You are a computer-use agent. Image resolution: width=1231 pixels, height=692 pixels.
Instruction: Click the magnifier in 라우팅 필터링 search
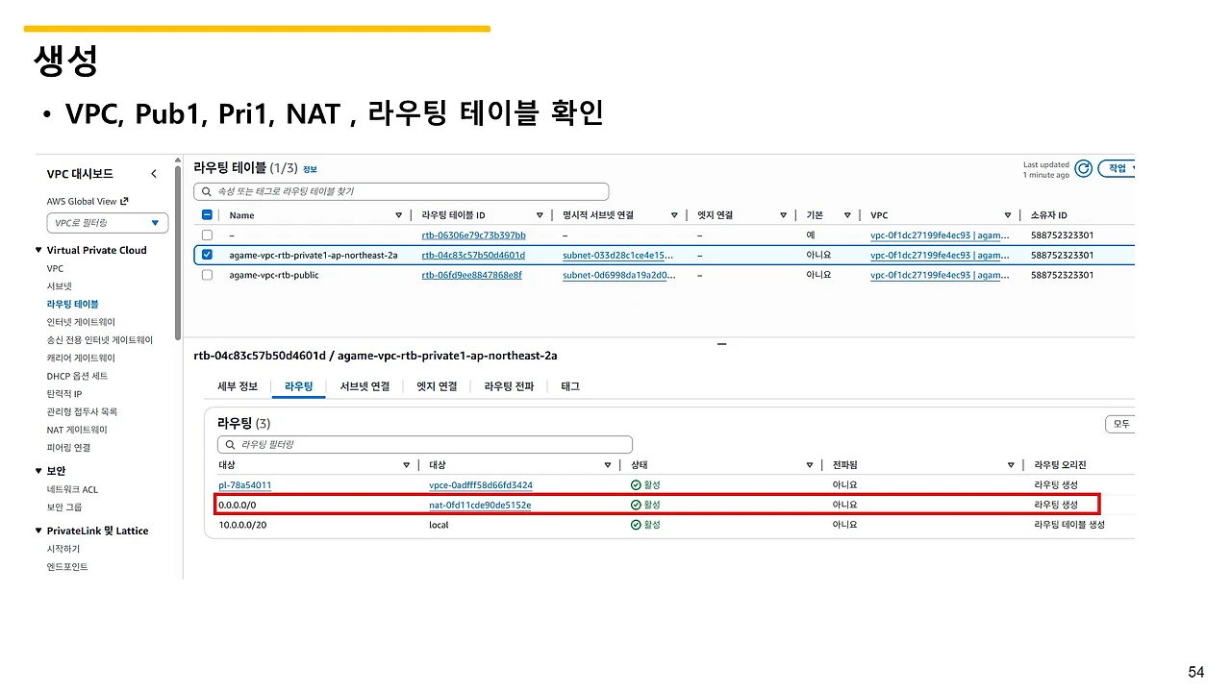click(230, 444)
